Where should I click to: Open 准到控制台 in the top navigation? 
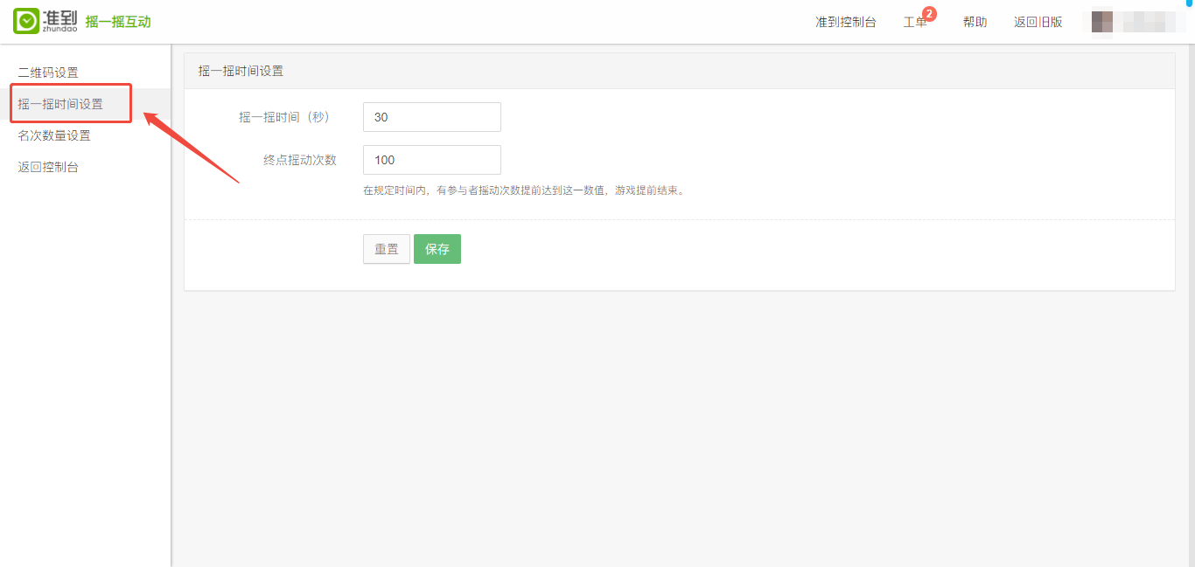coord(845,22)
